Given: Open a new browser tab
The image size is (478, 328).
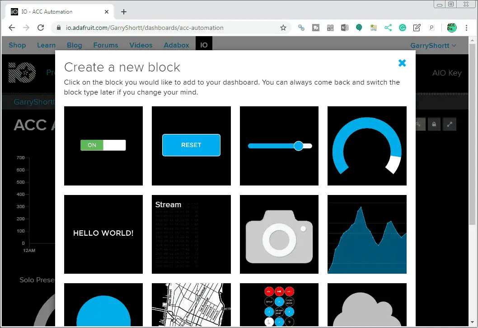Looking at the screenshot, I should point(123,12).
